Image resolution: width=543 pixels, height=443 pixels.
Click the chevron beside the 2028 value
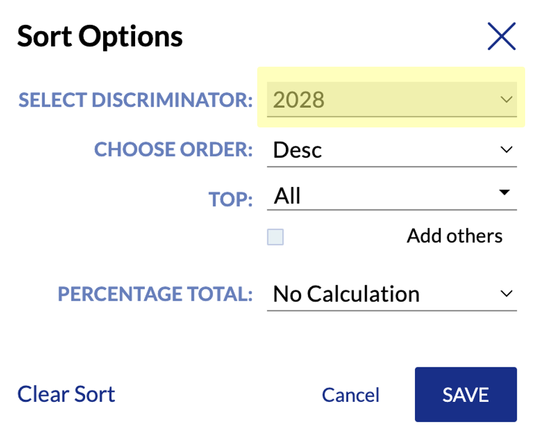(506, 100)
